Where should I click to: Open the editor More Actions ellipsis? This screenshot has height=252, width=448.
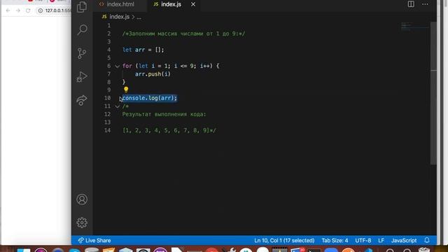click(425, 4)
